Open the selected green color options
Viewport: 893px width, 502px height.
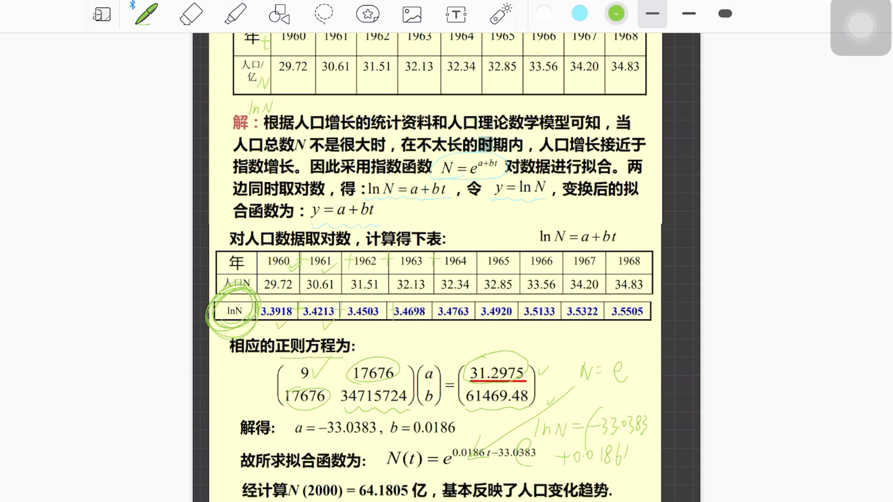tap(616, 14)
